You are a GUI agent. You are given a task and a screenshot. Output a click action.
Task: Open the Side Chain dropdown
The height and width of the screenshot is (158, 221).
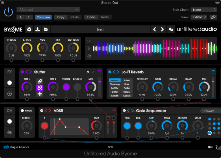[204, 10]
